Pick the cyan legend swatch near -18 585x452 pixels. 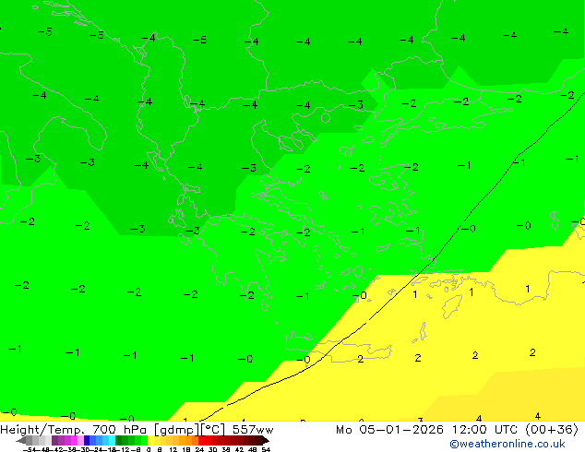coord(112,440)
